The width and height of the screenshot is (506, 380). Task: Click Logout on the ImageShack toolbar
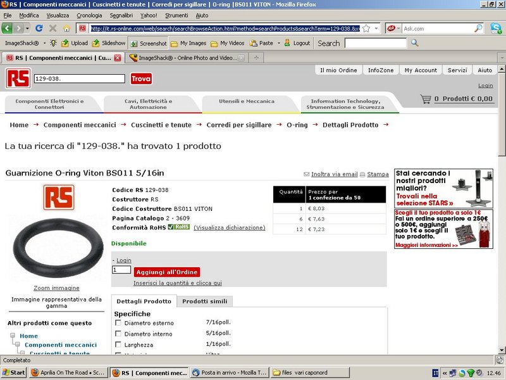(297, 43)
